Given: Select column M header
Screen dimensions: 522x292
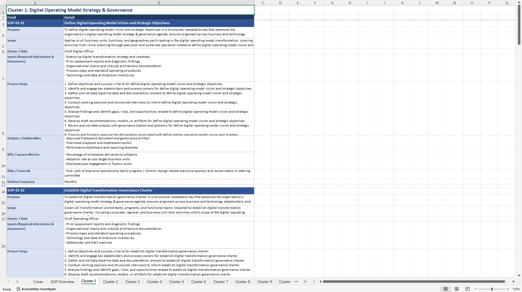Looking at the screenshot, I should coord(437,3).
